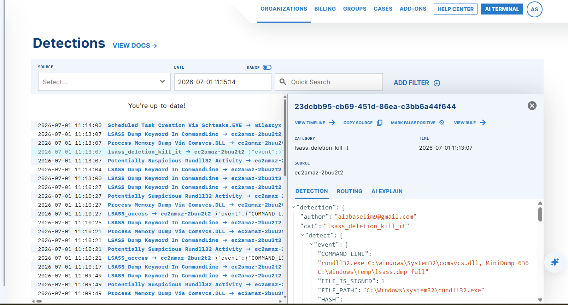Open the Cases menu item
568x305 pixels.
point(383,9)
